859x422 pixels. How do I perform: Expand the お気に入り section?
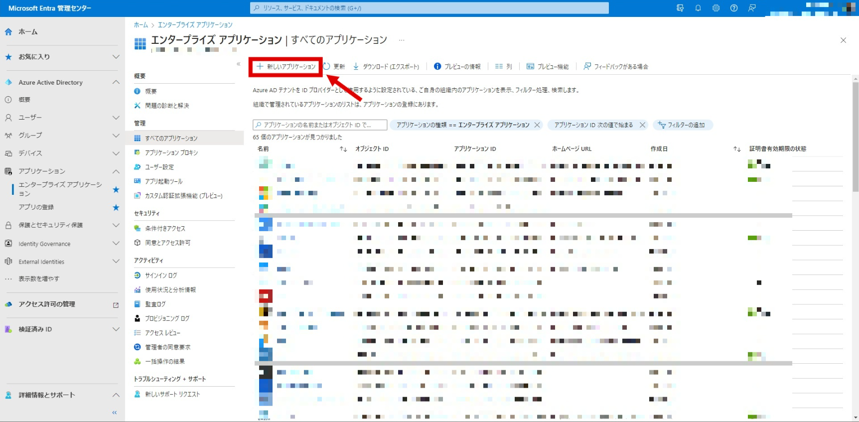point(116,57)
